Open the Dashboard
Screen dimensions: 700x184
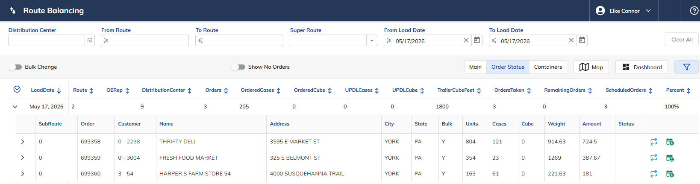641,67
